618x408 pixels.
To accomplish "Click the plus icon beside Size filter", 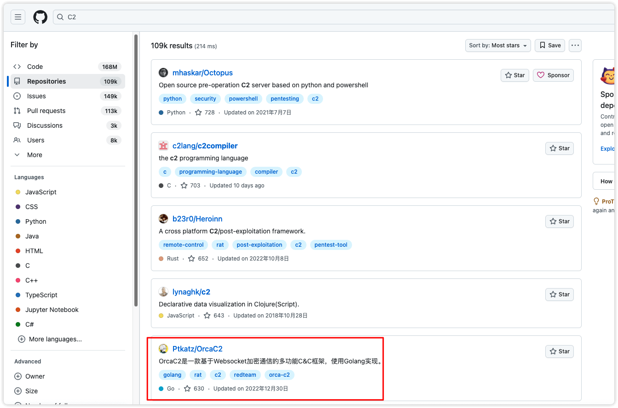I will pos(18,391).
